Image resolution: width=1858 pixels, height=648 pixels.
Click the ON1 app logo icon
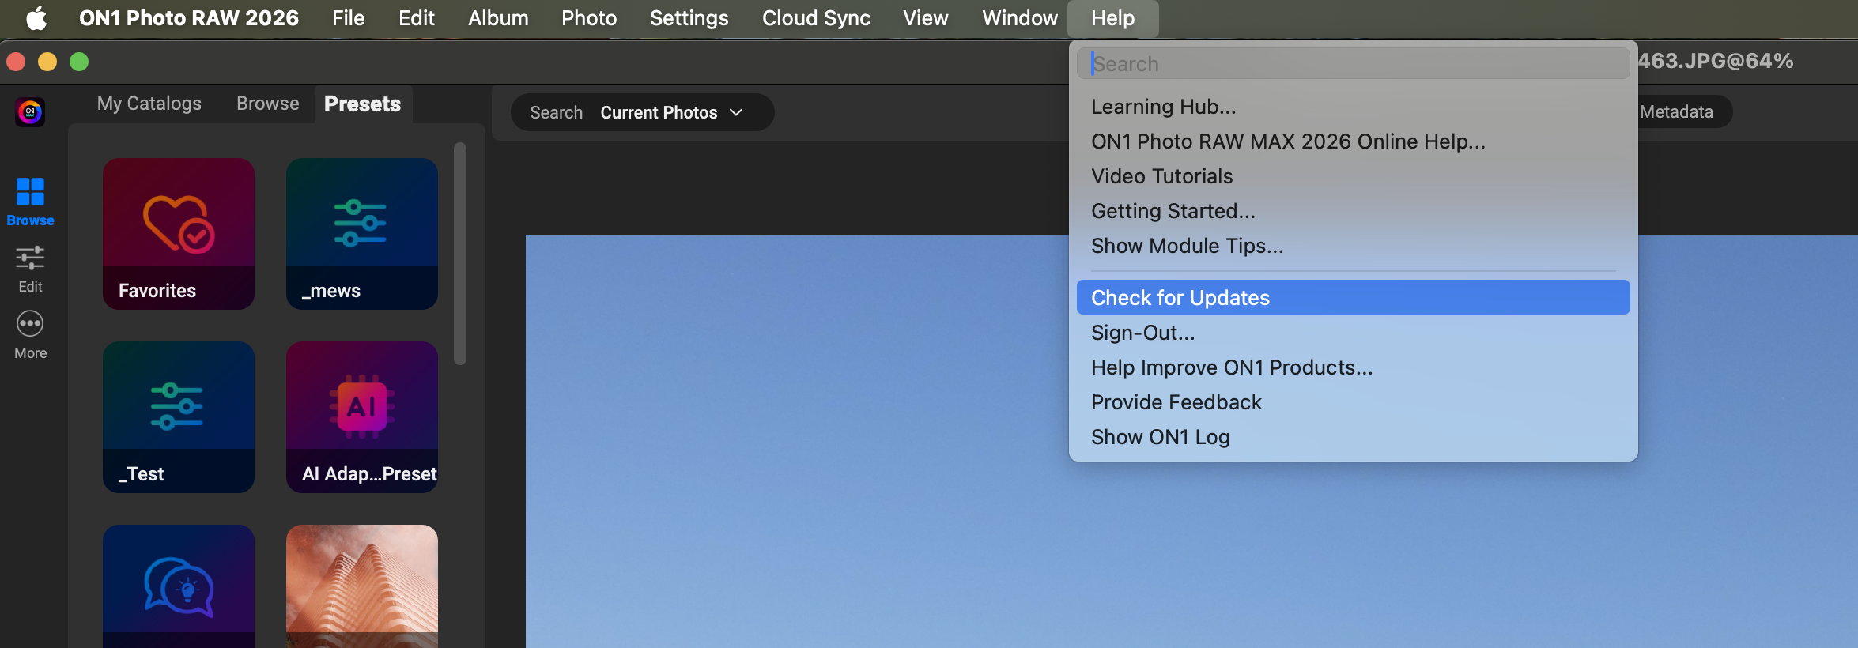tap(30, 112)
